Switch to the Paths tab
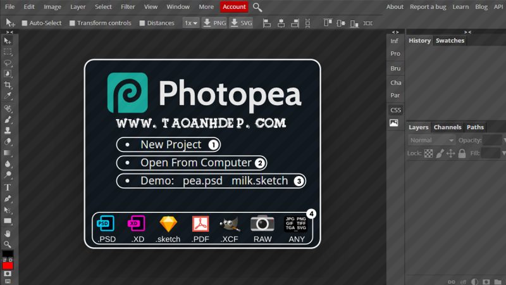Viewport: 506px width, 285px height. [475, 127]
